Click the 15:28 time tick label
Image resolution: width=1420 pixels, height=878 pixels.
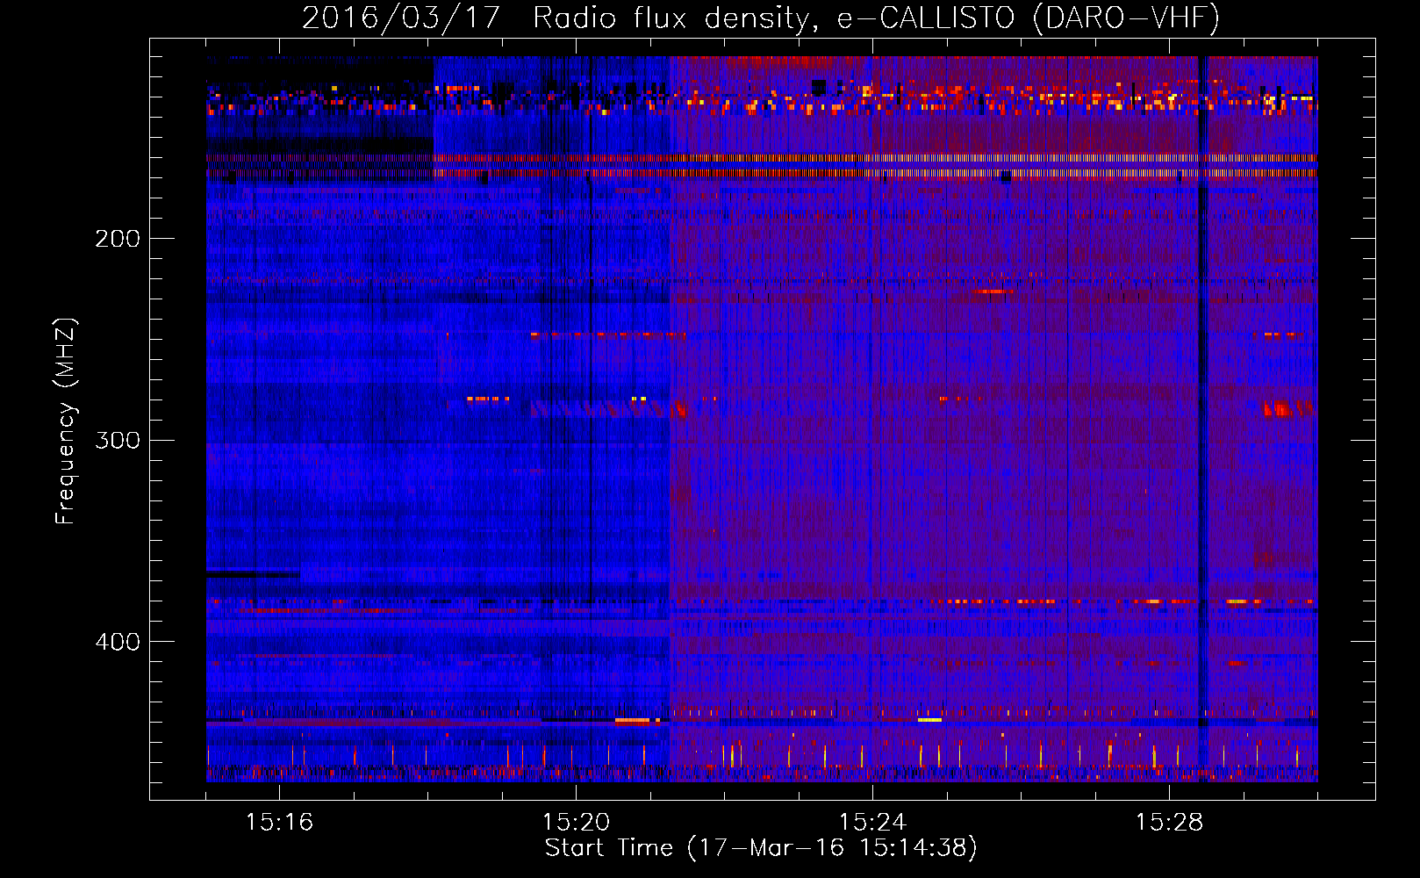(x=1169, y=823)
